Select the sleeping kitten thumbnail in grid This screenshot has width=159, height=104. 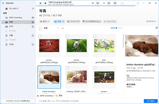(49, 77)
